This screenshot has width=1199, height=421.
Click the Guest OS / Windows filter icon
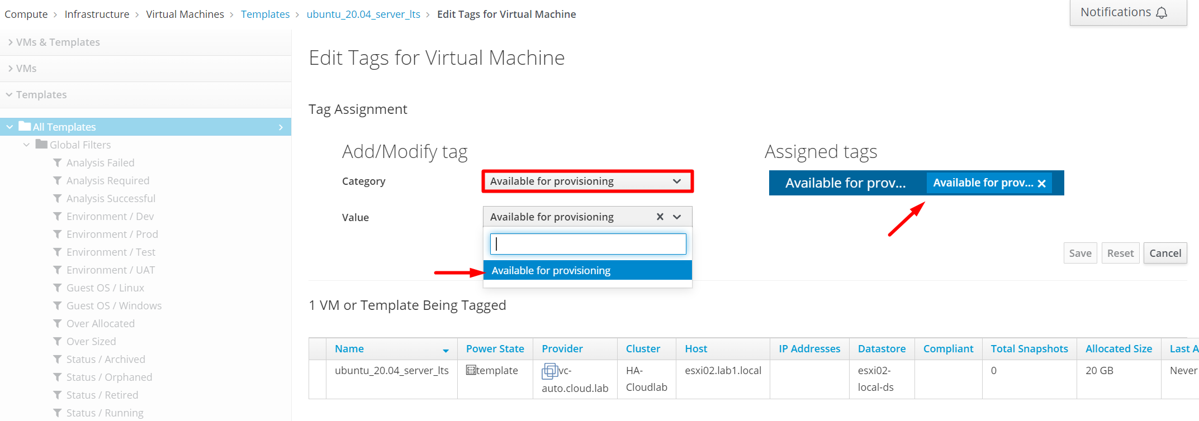click(x=57, y=305)
